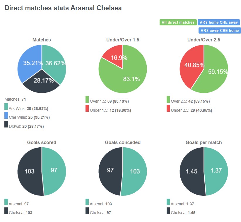Toggle the ARS home CHE away filter
The image size is (241, 222).
tap(219, 22)
